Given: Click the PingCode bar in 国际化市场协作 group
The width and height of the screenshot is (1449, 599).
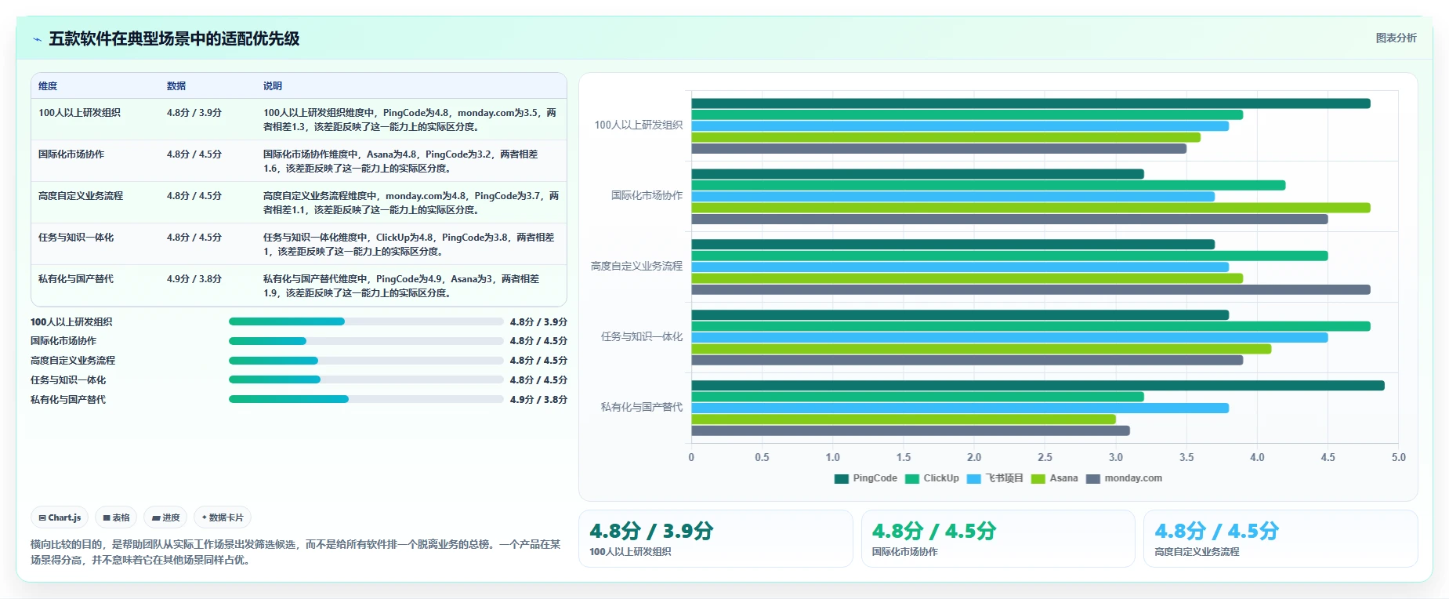Looking at the screenshot, I should tap(918, 174).
